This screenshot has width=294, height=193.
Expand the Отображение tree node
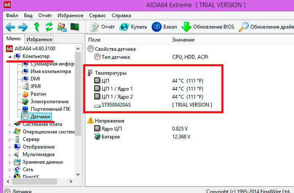coord(10,147)
